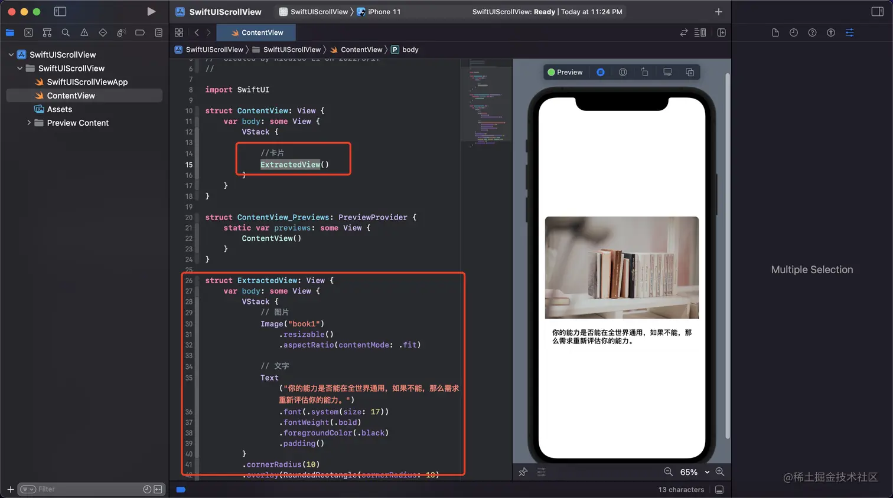893x498 pixels.
Task: Open the Issue navigator warning icon
Action: 84,32
